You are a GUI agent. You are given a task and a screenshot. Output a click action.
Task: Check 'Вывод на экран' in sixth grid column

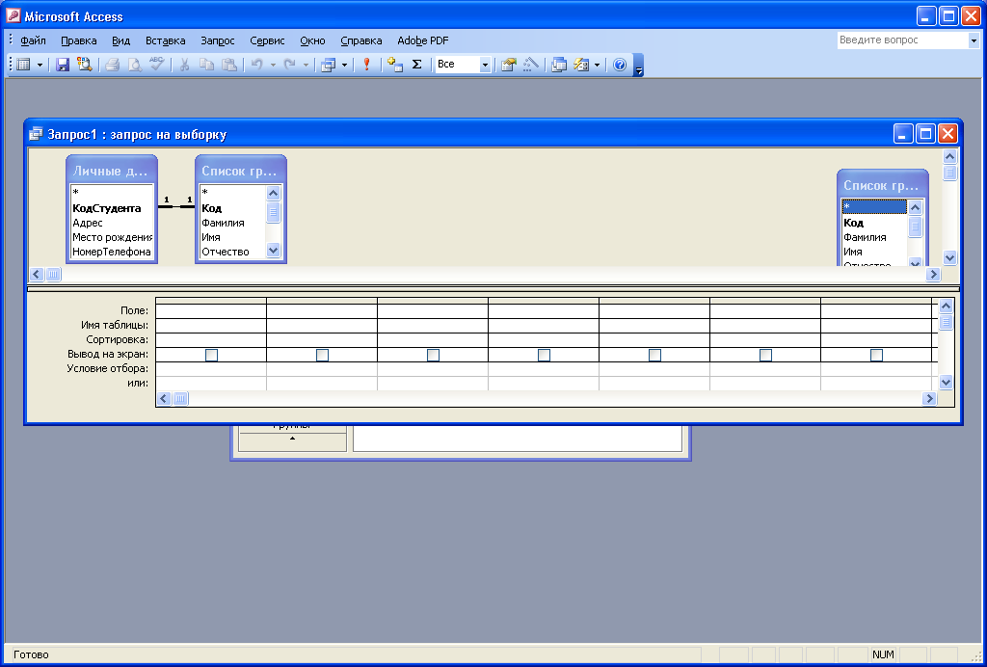tap(765, 355)
